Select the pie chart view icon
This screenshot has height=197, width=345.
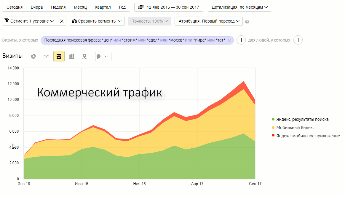coord(33,56)
